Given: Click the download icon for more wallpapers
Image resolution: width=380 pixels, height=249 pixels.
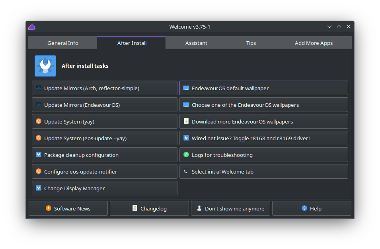Looking at the screenshot, I should [186, 122].
